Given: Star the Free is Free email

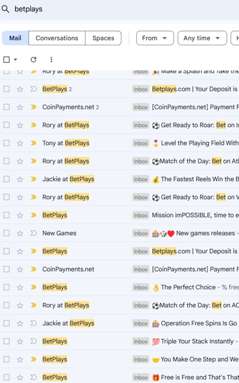Looking at the screenshot, I should [20, 377].
